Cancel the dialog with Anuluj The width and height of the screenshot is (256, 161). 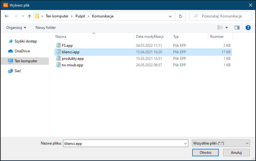[x=237, y=152]
